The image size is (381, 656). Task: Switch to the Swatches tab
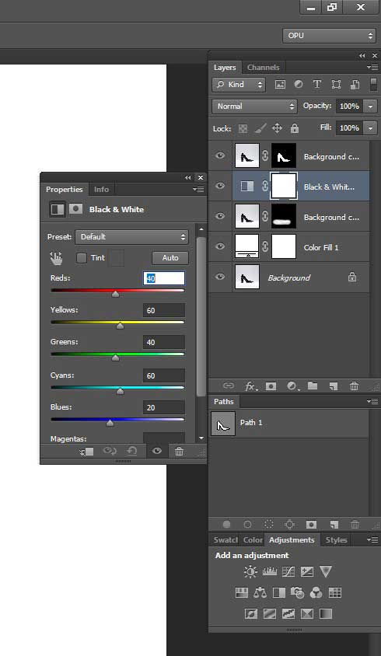click(x=225, y=539)
